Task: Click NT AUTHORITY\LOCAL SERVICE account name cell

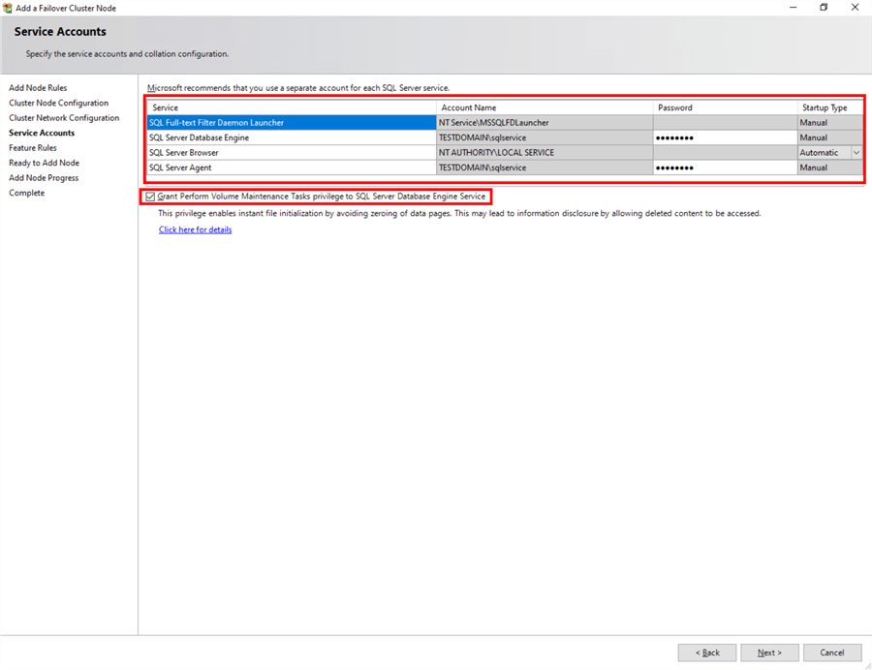Action: click(545, 153)
